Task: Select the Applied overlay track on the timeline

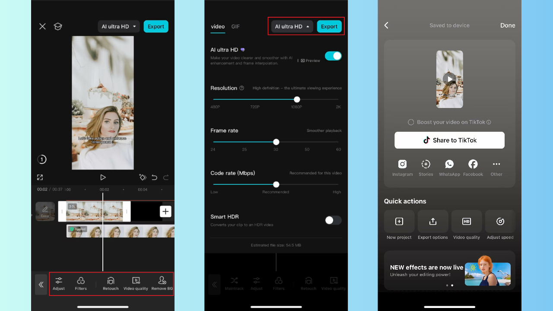Action: (121, 232)
